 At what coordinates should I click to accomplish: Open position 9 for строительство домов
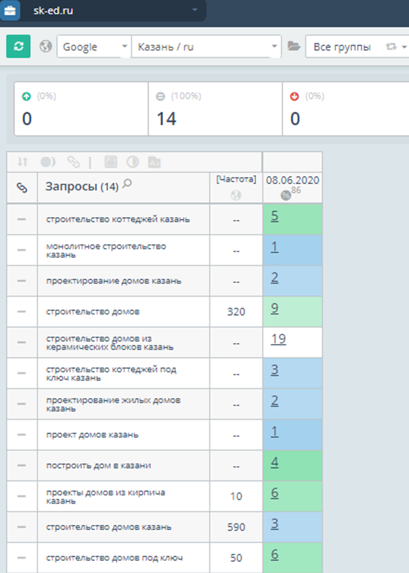(x=275, y=308)
